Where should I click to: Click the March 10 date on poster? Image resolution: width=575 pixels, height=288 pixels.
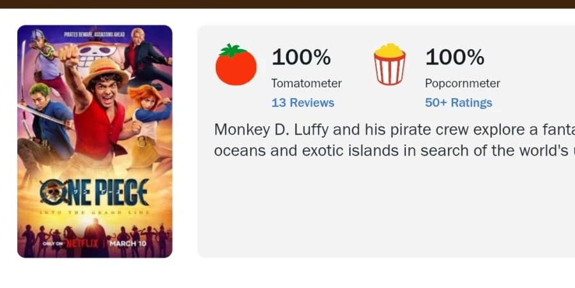pos(128,243)
